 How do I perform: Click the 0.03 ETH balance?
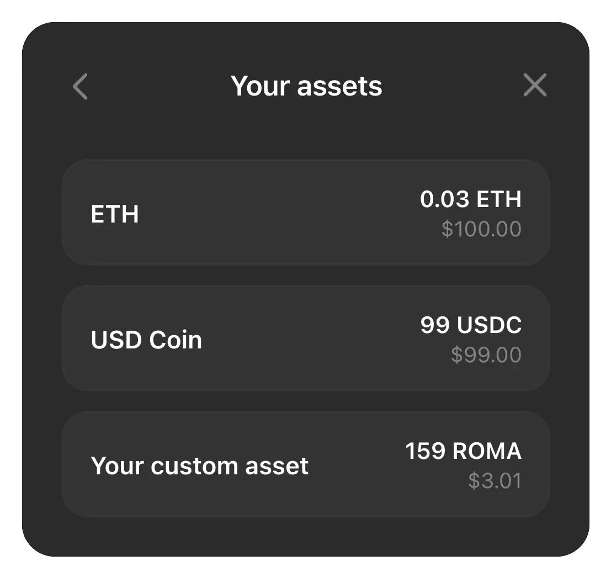(x=471, y=200)
